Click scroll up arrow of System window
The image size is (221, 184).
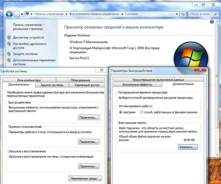click(x=217, y=21)
